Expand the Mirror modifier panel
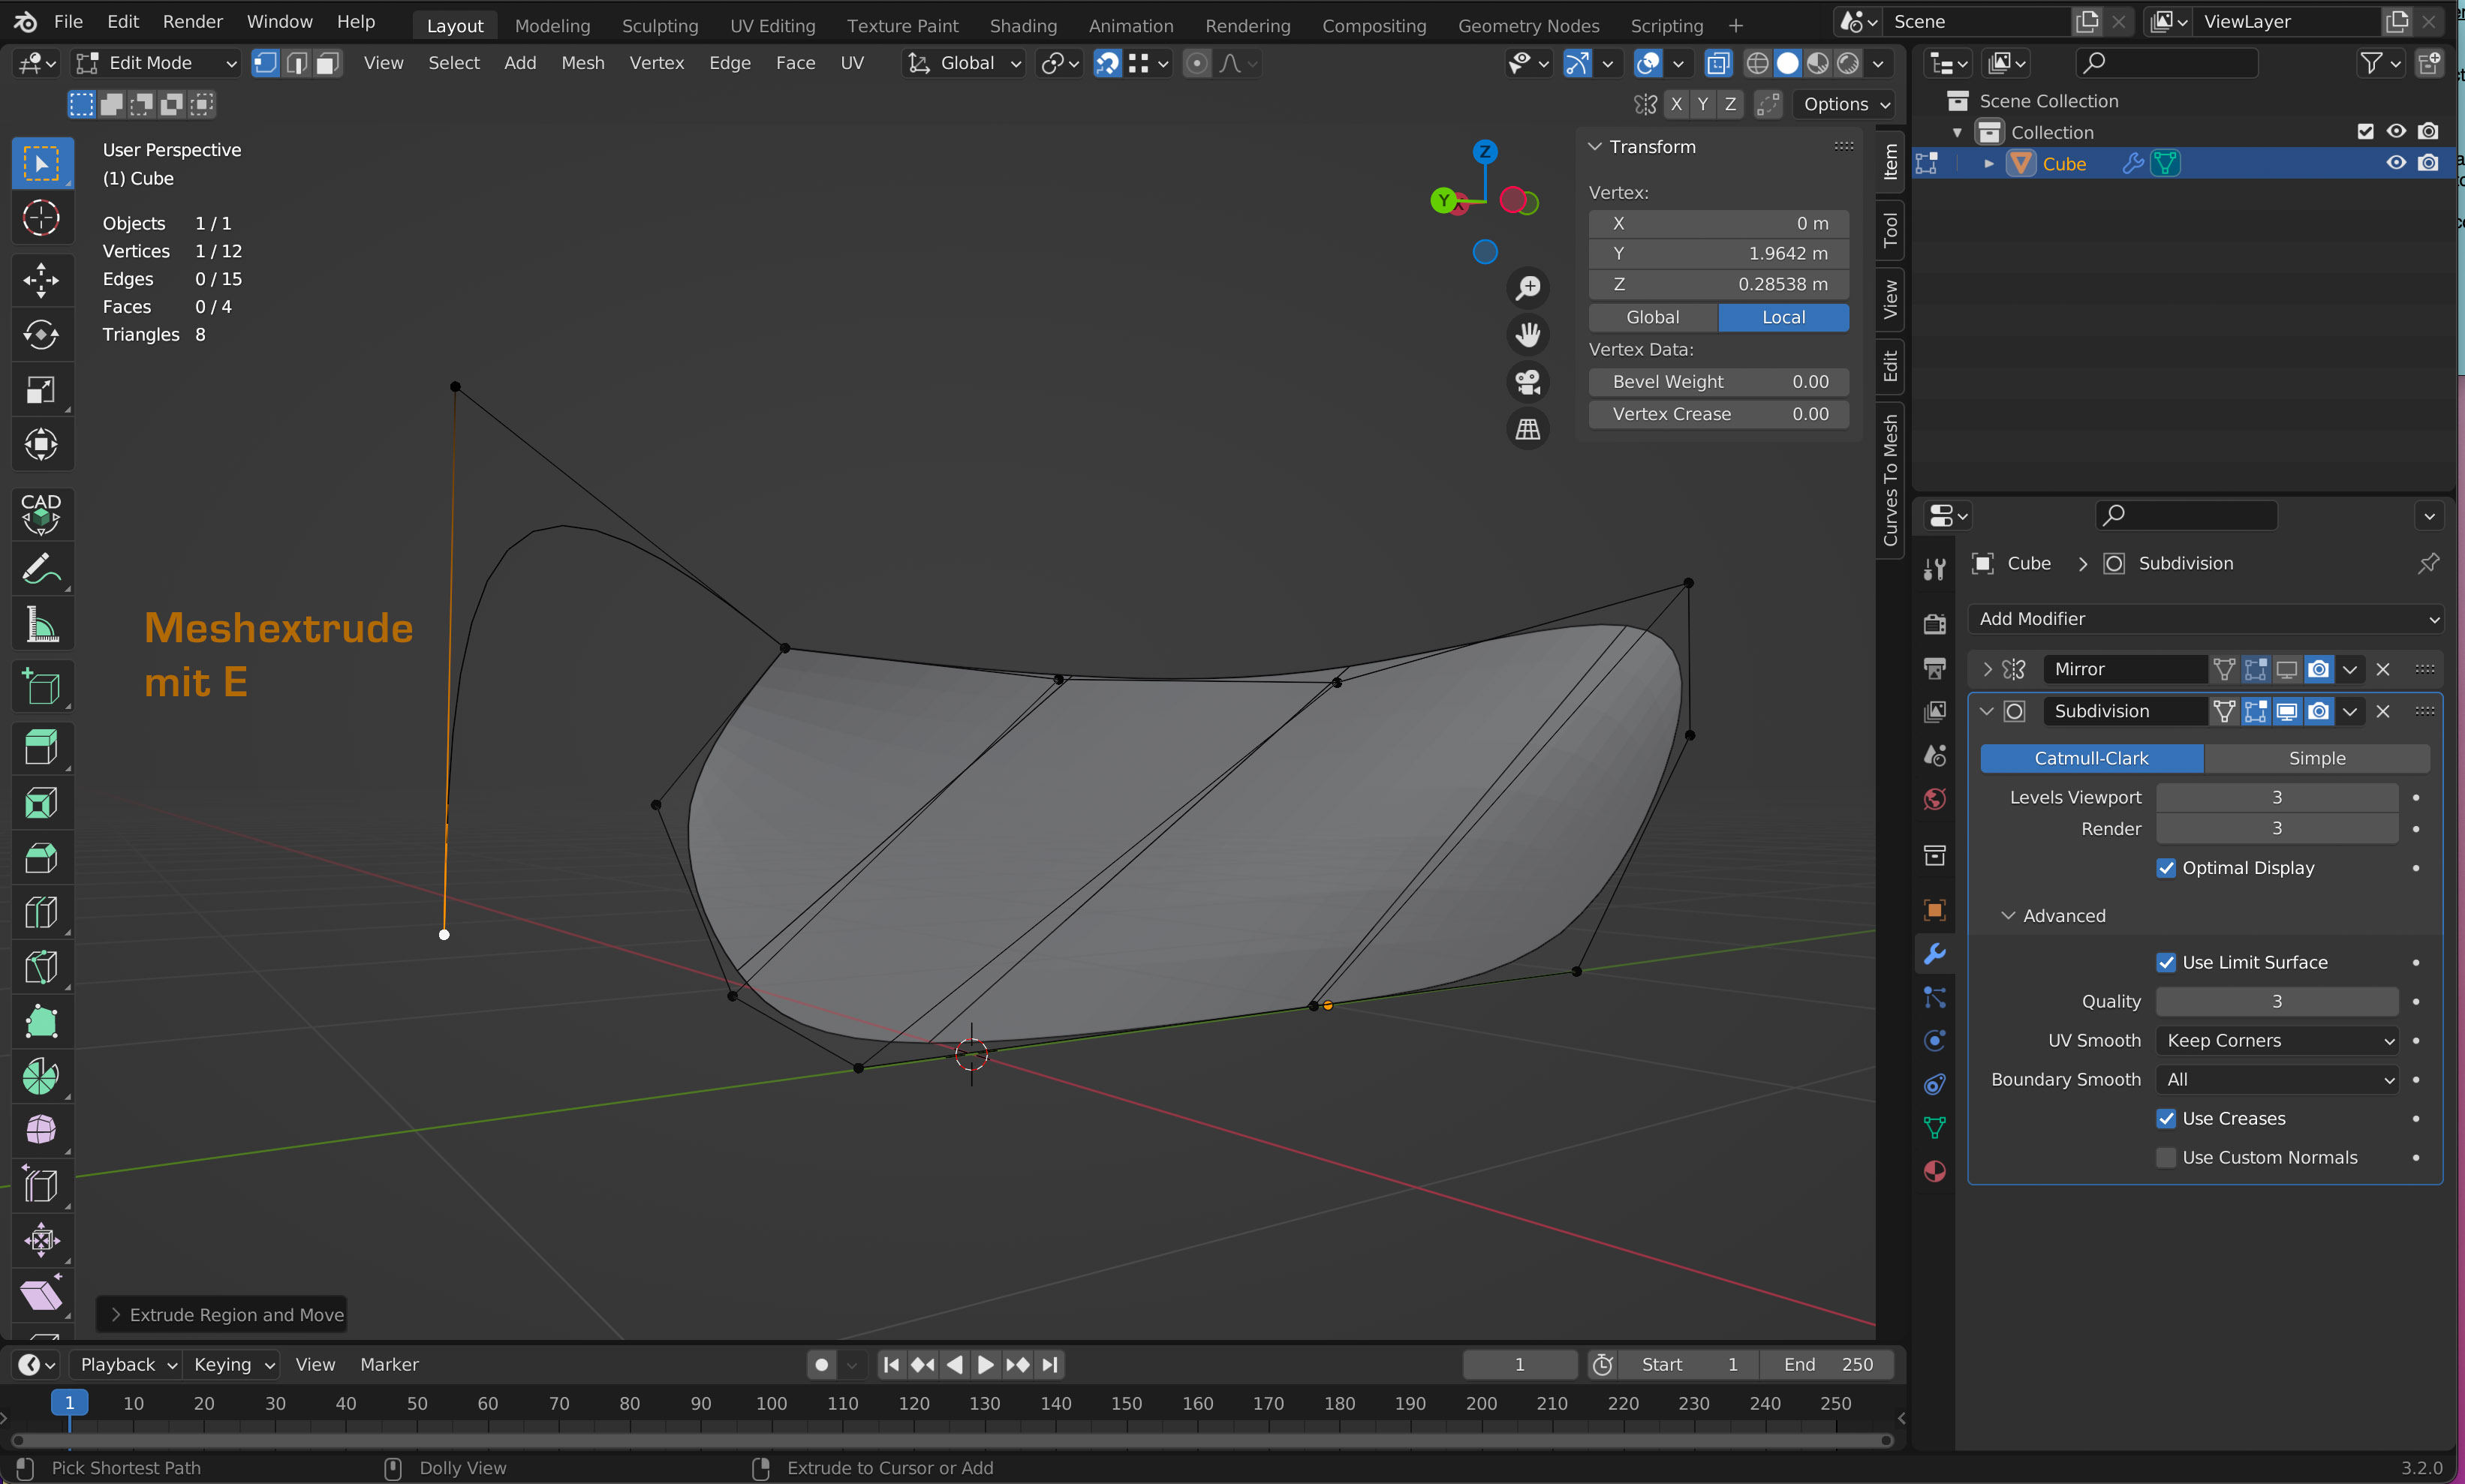This screenshot has width=2465, height=1484. pyautogui.click(x=1988, y=669)
